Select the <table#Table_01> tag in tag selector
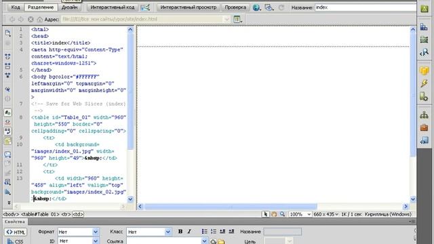 (x=41, y=214)
